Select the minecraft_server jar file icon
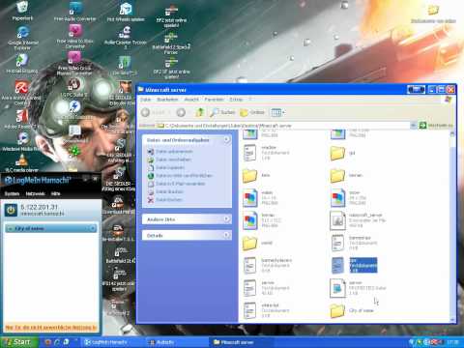The width and height of the screenshot is (464, 348). click(337, 220)
